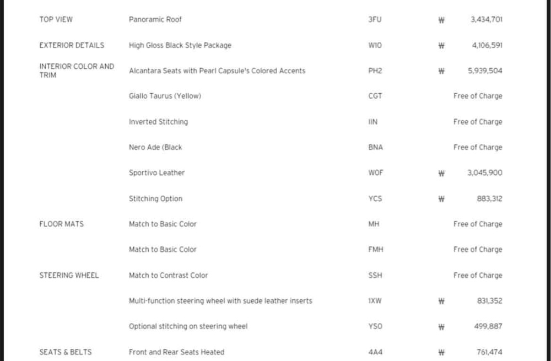Click the won symbol beside 5,939,504
Screen dimensions: 551x361
441,71
